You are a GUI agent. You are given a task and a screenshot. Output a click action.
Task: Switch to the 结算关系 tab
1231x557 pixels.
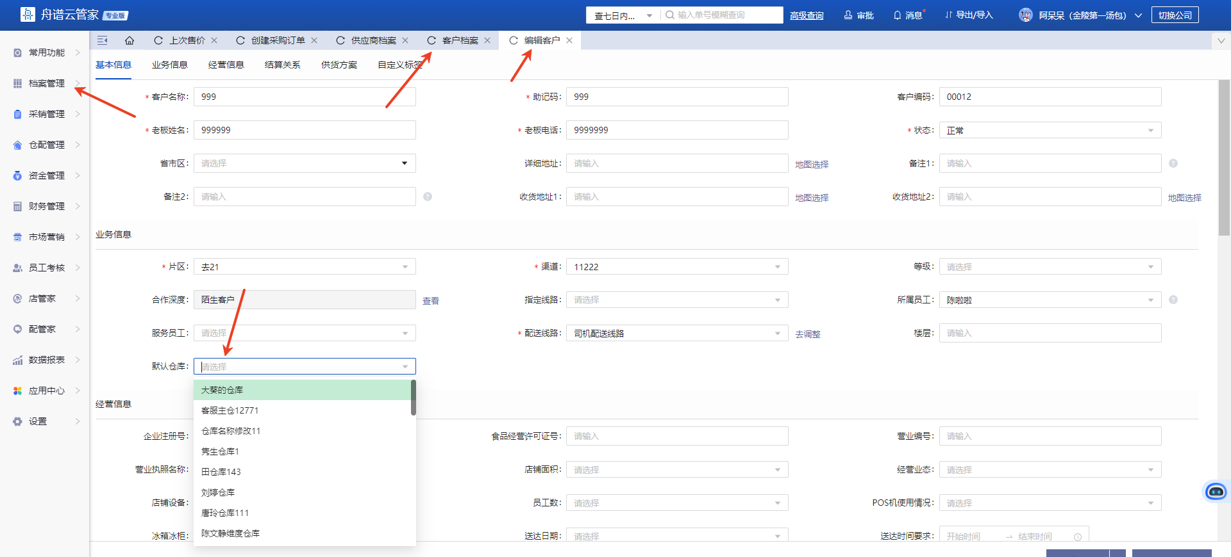tap(282, 65)
